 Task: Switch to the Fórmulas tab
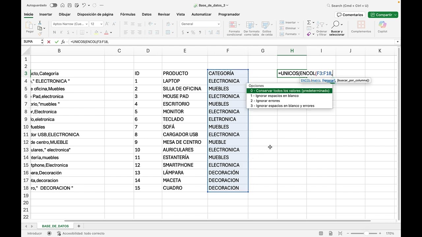pyautogui.click(x=128, y=14)
